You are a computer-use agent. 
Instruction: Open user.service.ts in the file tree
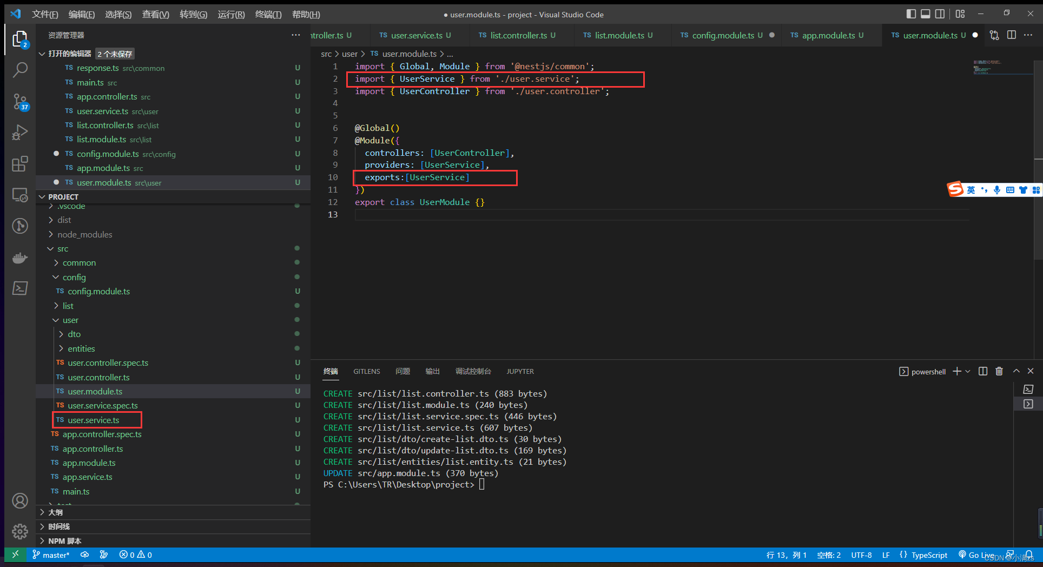pos(93,420)
